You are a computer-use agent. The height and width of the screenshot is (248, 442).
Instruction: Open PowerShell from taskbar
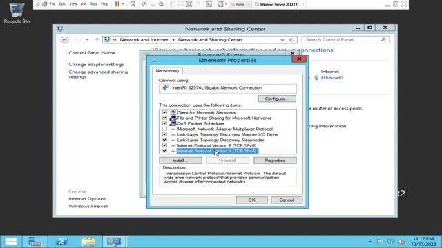[x=61, y=242]
